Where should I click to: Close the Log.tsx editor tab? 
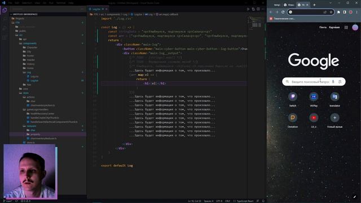[x=107, y=9]
